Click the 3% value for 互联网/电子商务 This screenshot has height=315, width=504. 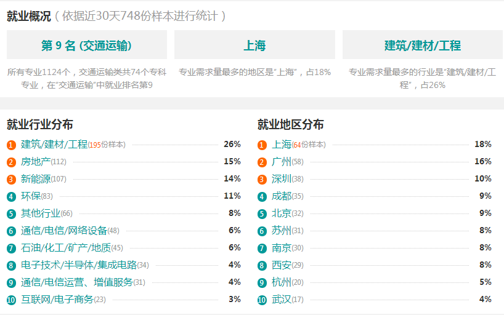(235, 299)
